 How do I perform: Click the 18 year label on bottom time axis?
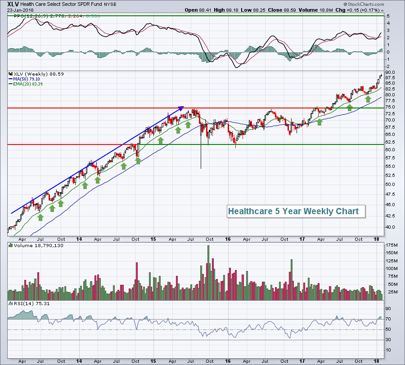[377, 361]
